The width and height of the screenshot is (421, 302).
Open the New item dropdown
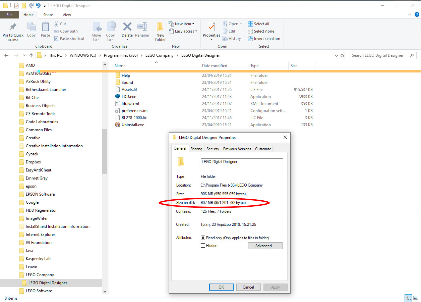tap(182, 24)
